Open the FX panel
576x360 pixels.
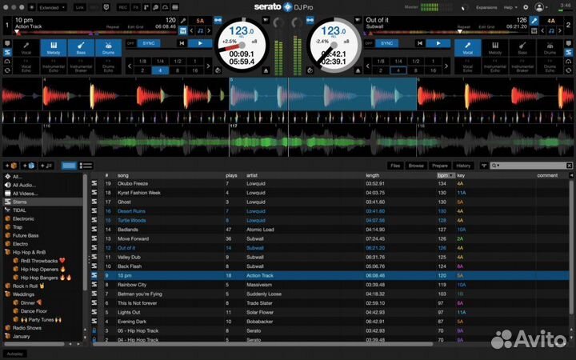(x=136, y=7)
